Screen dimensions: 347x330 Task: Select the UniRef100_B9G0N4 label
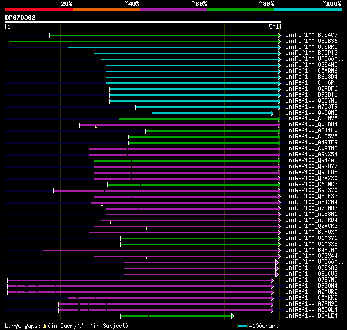[311, 286]
